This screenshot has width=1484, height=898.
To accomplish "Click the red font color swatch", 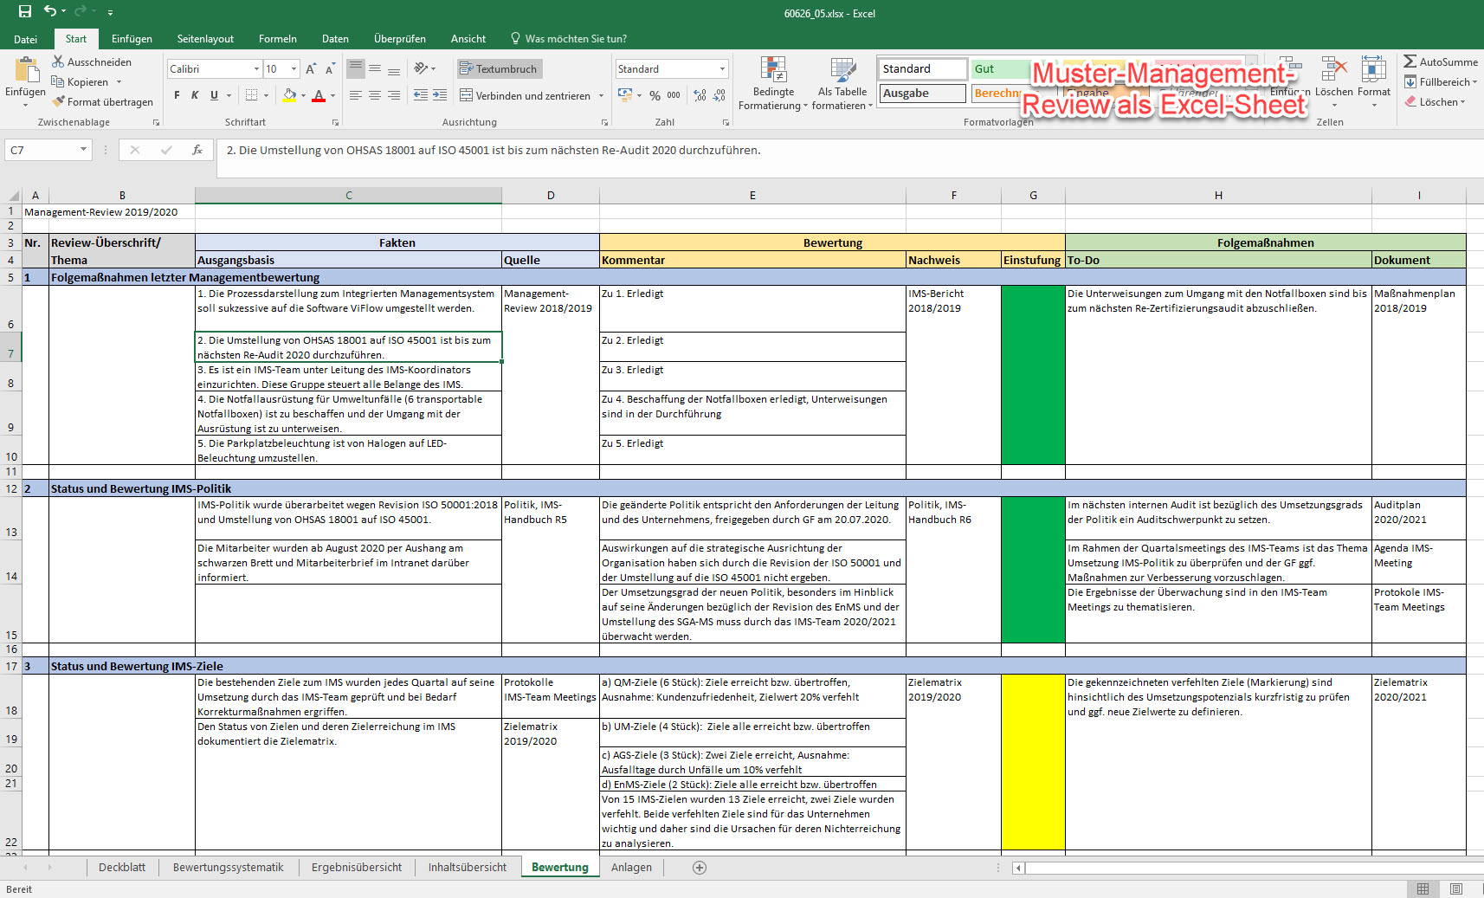I will [x=319, y=95].
